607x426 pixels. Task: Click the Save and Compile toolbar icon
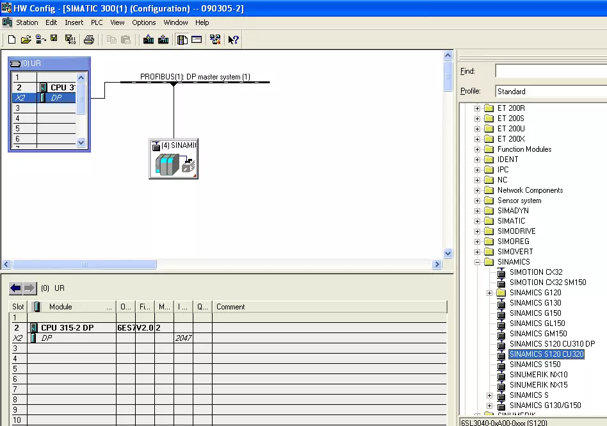70,40
